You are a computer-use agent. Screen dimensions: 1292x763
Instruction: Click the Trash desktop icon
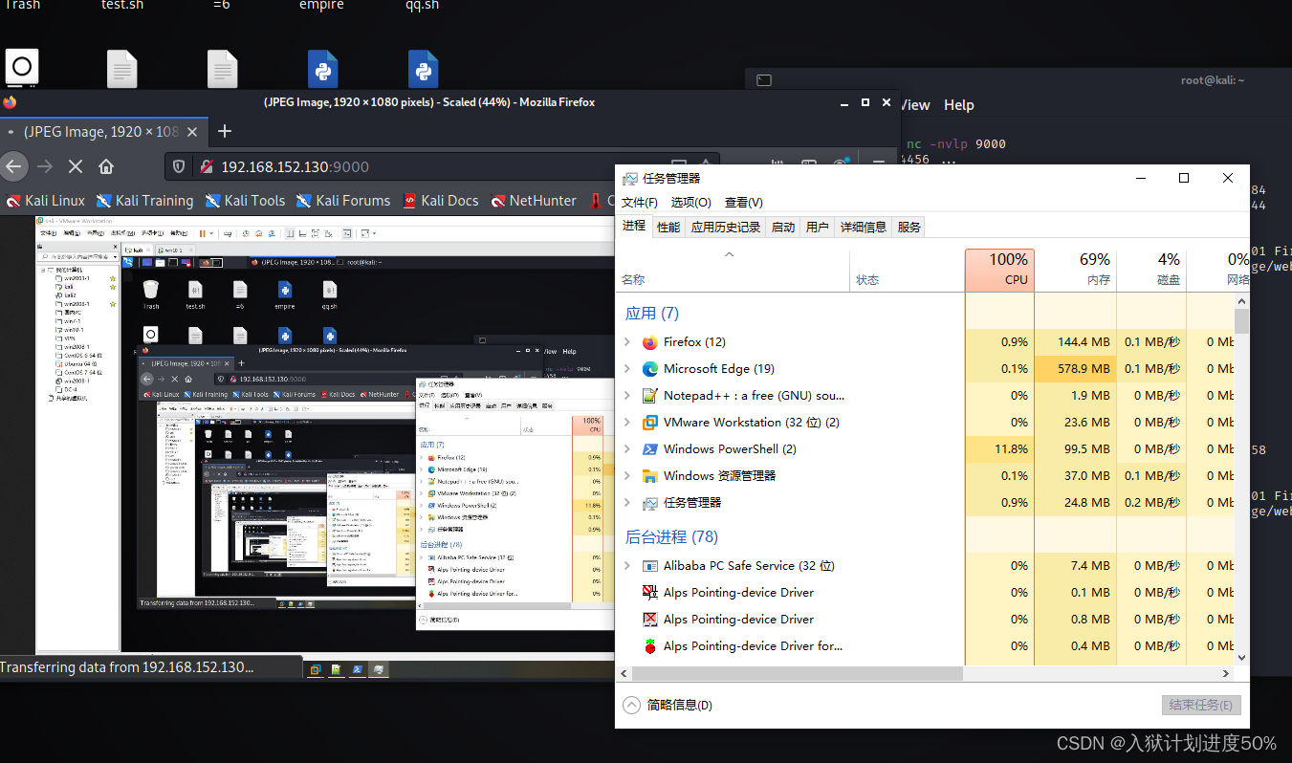[x=22, y=68]
